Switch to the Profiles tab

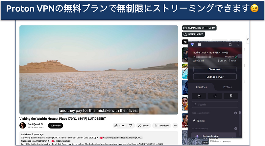coord(227,87)
